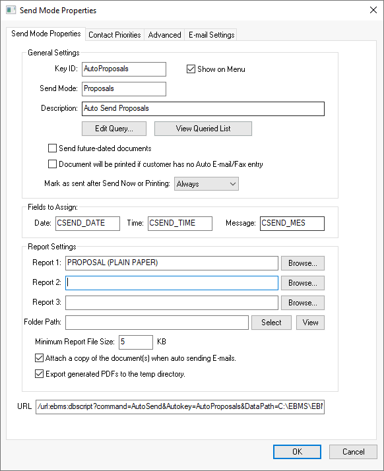Toggle Export generated PDFs to temp directory

[x=39, y=374]
